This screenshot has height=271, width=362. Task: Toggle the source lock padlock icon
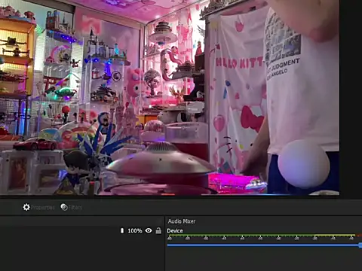coord(158,230)
